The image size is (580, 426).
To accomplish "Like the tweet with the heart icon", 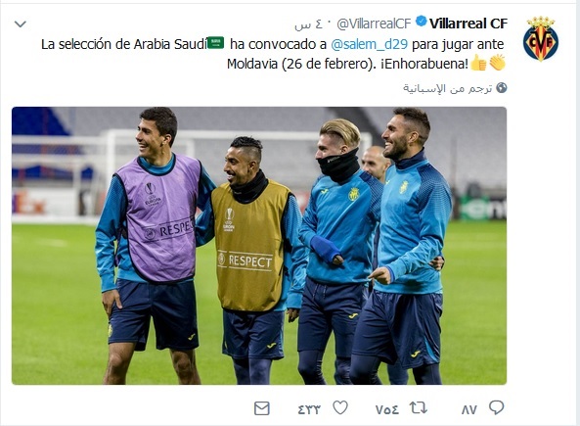I will tap(340, 407).
